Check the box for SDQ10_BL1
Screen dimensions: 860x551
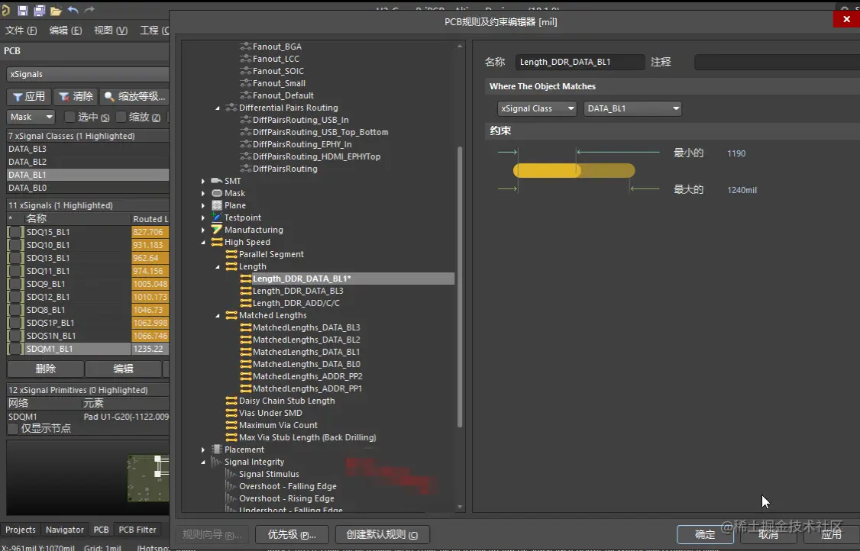pyautogui.click(x=16, y=245)
